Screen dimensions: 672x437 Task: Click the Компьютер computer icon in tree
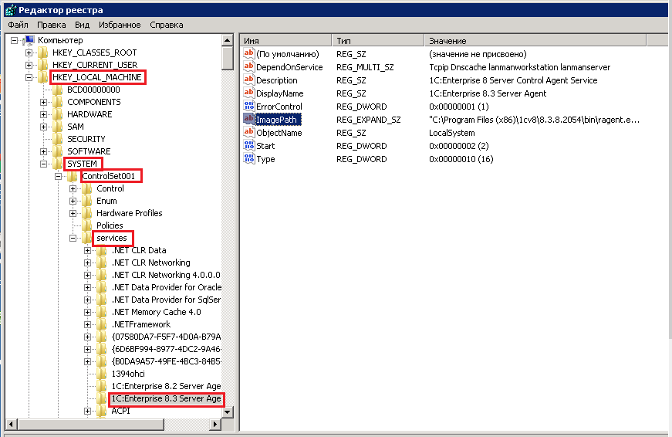pos(29,40)
